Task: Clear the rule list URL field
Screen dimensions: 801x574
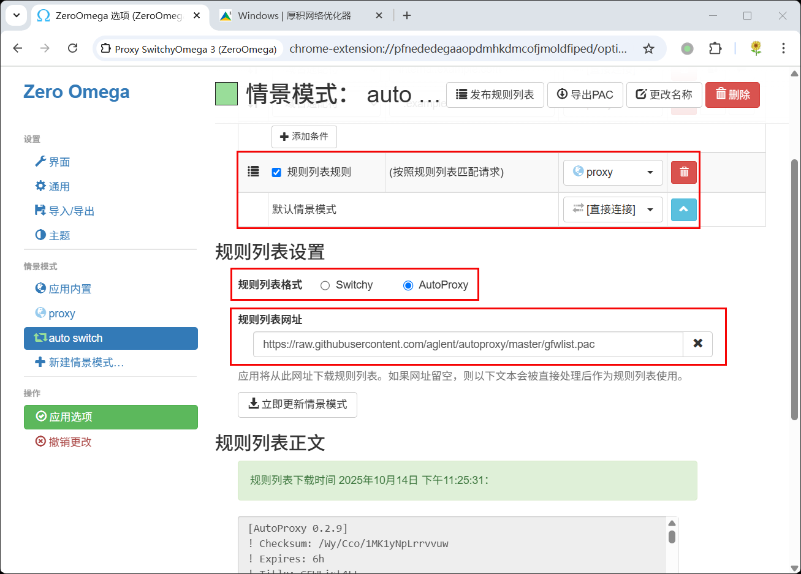Action: tap(697, 344)
